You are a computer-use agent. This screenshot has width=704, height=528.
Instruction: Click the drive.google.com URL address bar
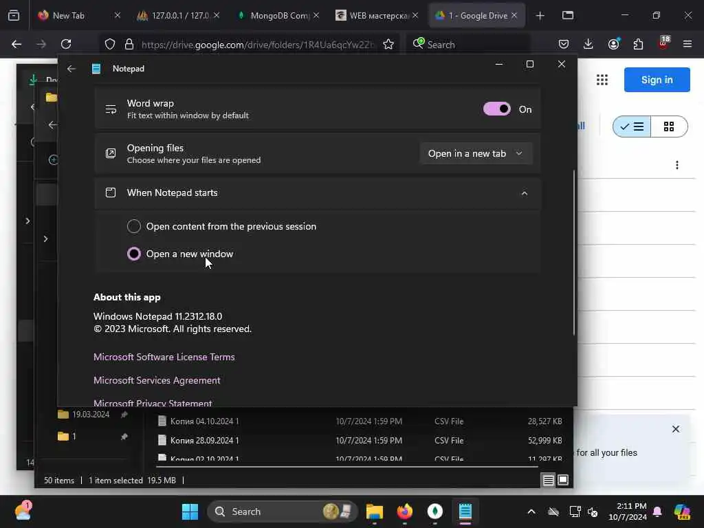tap(257, 45)
